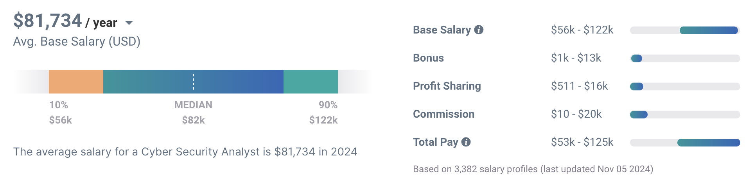Open the per-year pay period dropdown
This screenshot has height=180, width=754.
click(129, 23)
